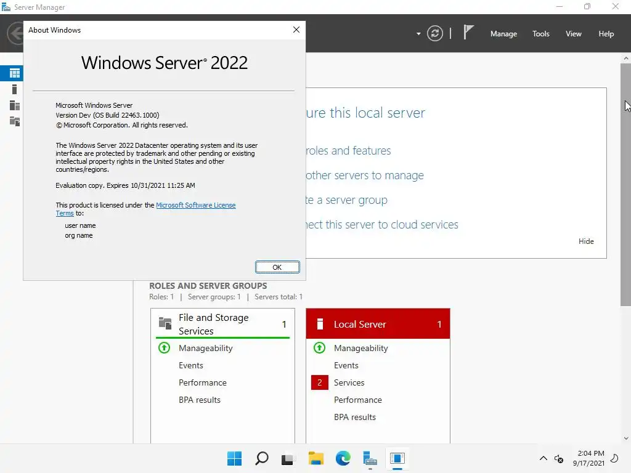The image size is (631, 473).
Task: Click Manageability green icon in File and Storage tile
Action: point(164,347)
